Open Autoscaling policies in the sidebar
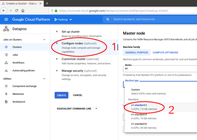The image size is (197, 140). coord(25,71)
